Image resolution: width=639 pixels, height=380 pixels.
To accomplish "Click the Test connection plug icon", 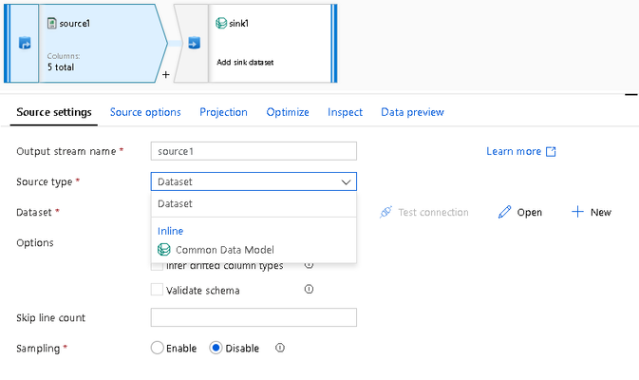I will coord(385,212).
